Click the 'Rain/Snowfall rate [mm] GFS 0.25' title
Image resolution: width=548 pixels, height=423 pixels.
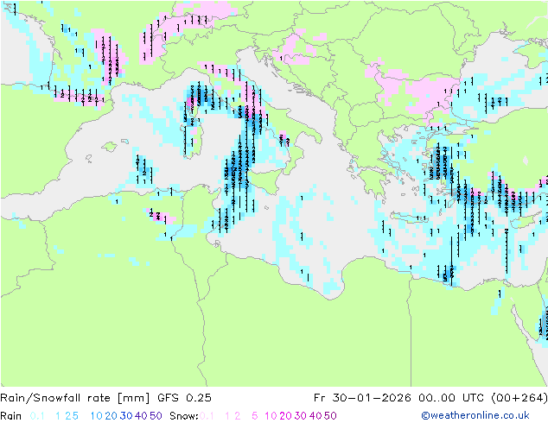pos(106,398)
